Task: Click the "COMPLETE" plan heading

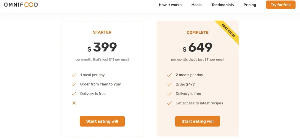Action: coord(197,32)
